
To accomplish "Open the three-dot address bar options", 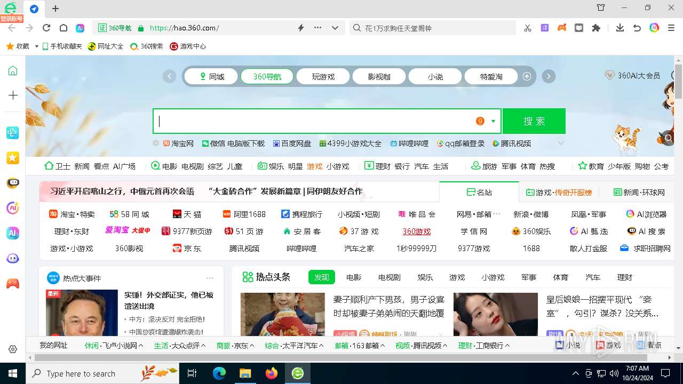I will pos(318,28).
